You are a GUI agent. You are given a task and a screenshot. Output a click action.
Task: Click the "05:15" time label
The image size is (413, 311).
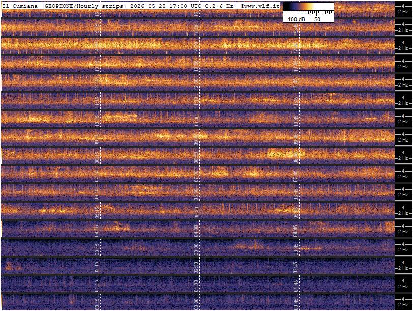(97, 212)
